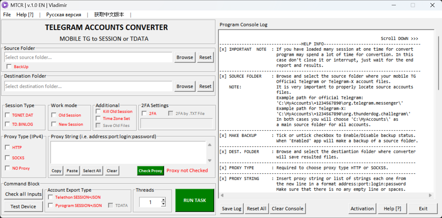Click the proxy string scroll down arrow
Viewport: 442px width, 218px height.
[210, 161]
